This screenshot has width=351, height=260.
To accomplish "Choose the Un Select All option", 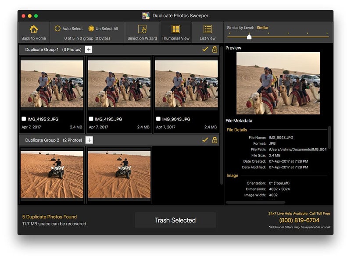I will (91, 28).
